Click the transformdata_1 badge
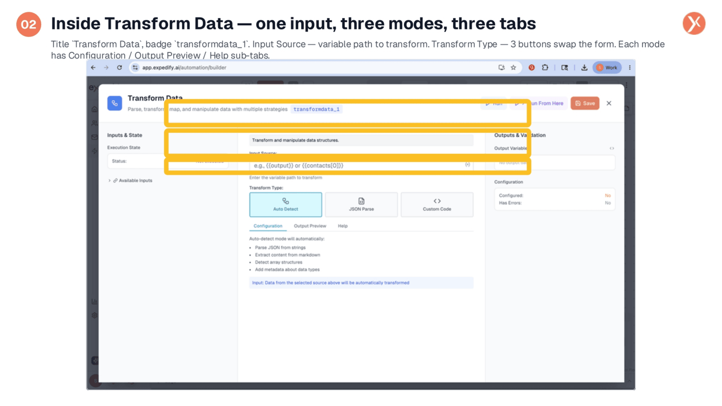Viewport: 722px width, 406px height. click(x=316, y=109)
